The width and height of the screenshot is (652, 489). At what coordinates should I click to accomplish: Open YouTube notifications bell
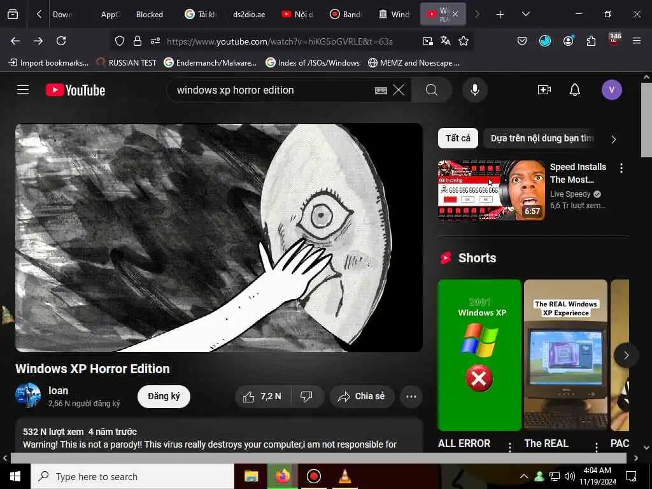click(575, 90)
